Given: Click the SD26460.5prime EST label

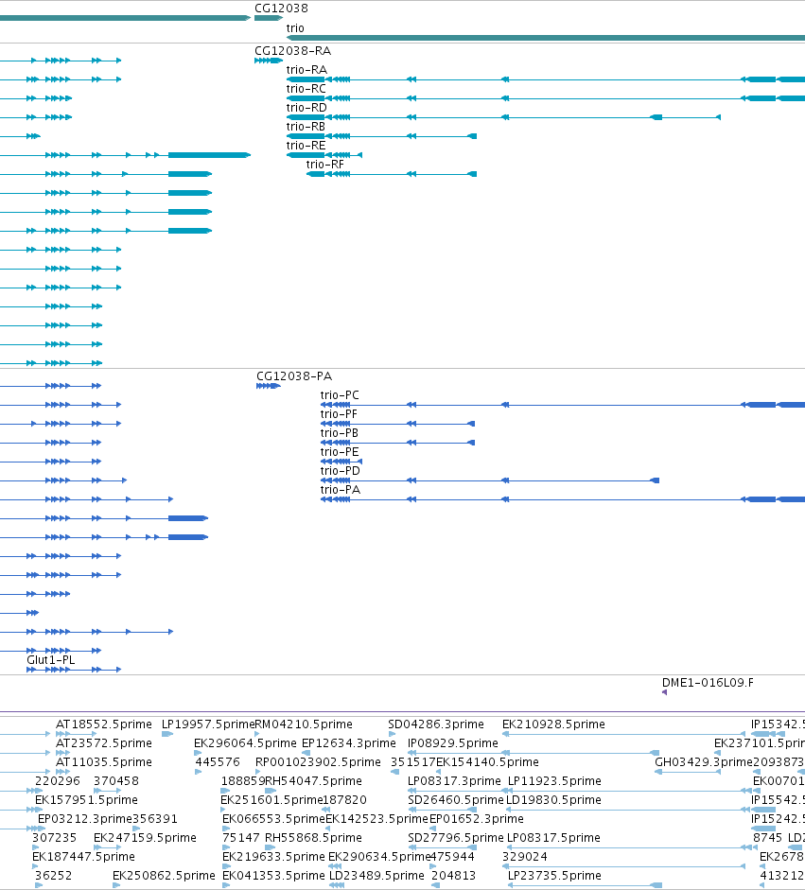Looking at the screenshot, I should pos(456,800).
